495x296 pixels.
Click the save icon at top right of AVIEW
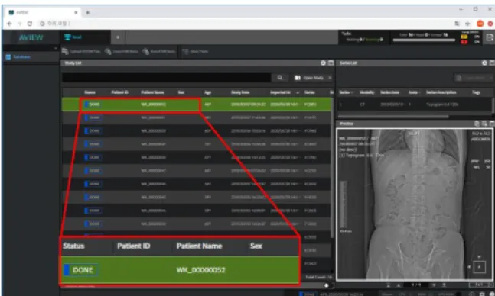click(x=490, y=37)
